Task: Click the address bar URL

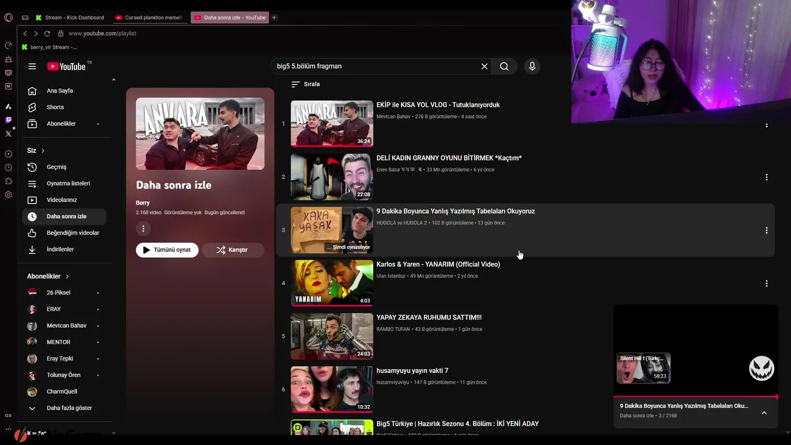Action: [x=103, y=33]
